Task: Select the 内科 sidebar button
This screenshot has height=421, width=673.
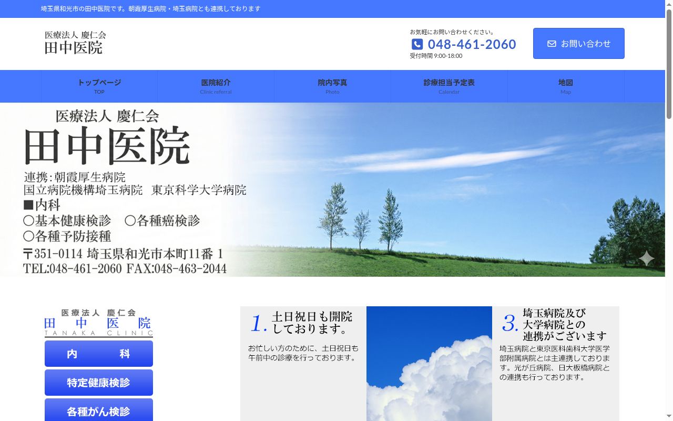Action: click(x=99, y=354)
